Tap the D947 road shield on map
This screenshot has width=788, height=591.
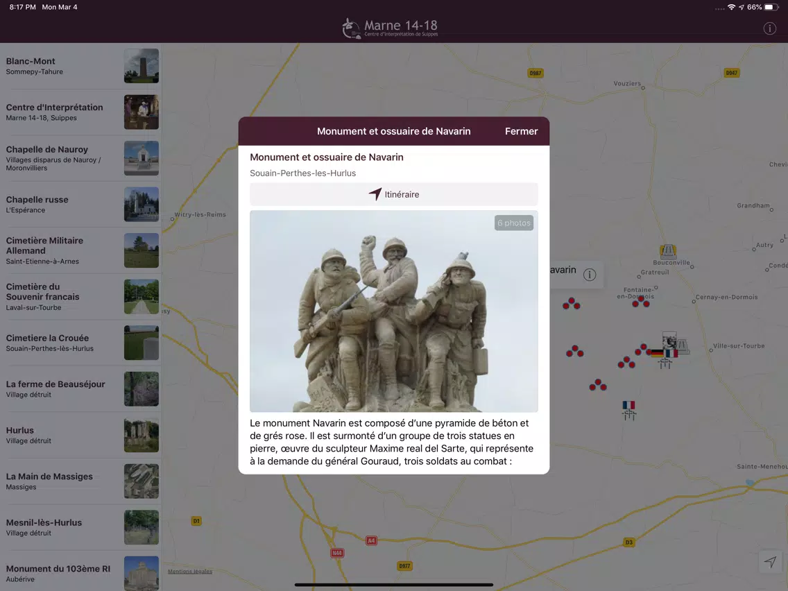tap(731, 73)
